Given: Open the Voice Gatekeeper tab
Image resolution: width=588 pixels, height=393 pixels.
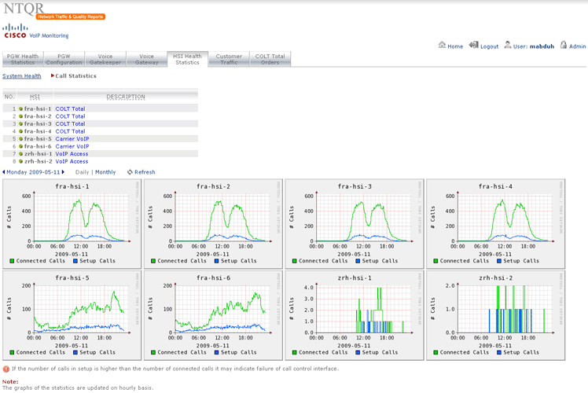Looking at the screenshot, I should (x=105, y=59).
